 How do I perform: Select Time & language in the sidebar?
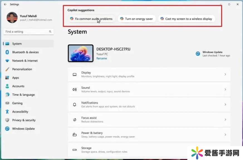coord(23,95)
